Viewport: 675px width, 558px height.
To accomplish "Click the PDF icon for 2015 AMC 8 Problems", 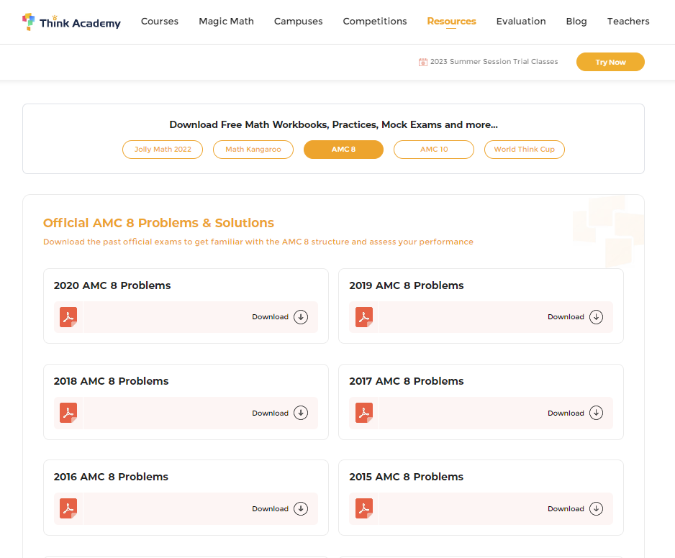I will [x=364, y=508].
